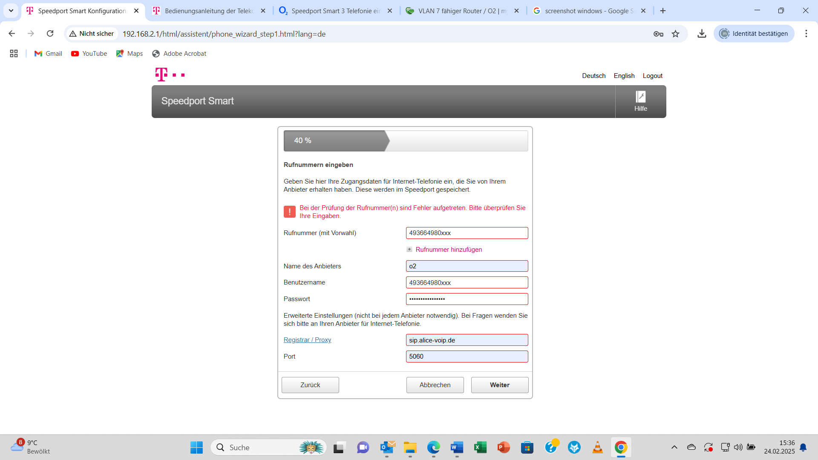Viewport: 818px width, 460px height.
Task: Open the saved passwords key icon
Action: (x=658, y=34)
